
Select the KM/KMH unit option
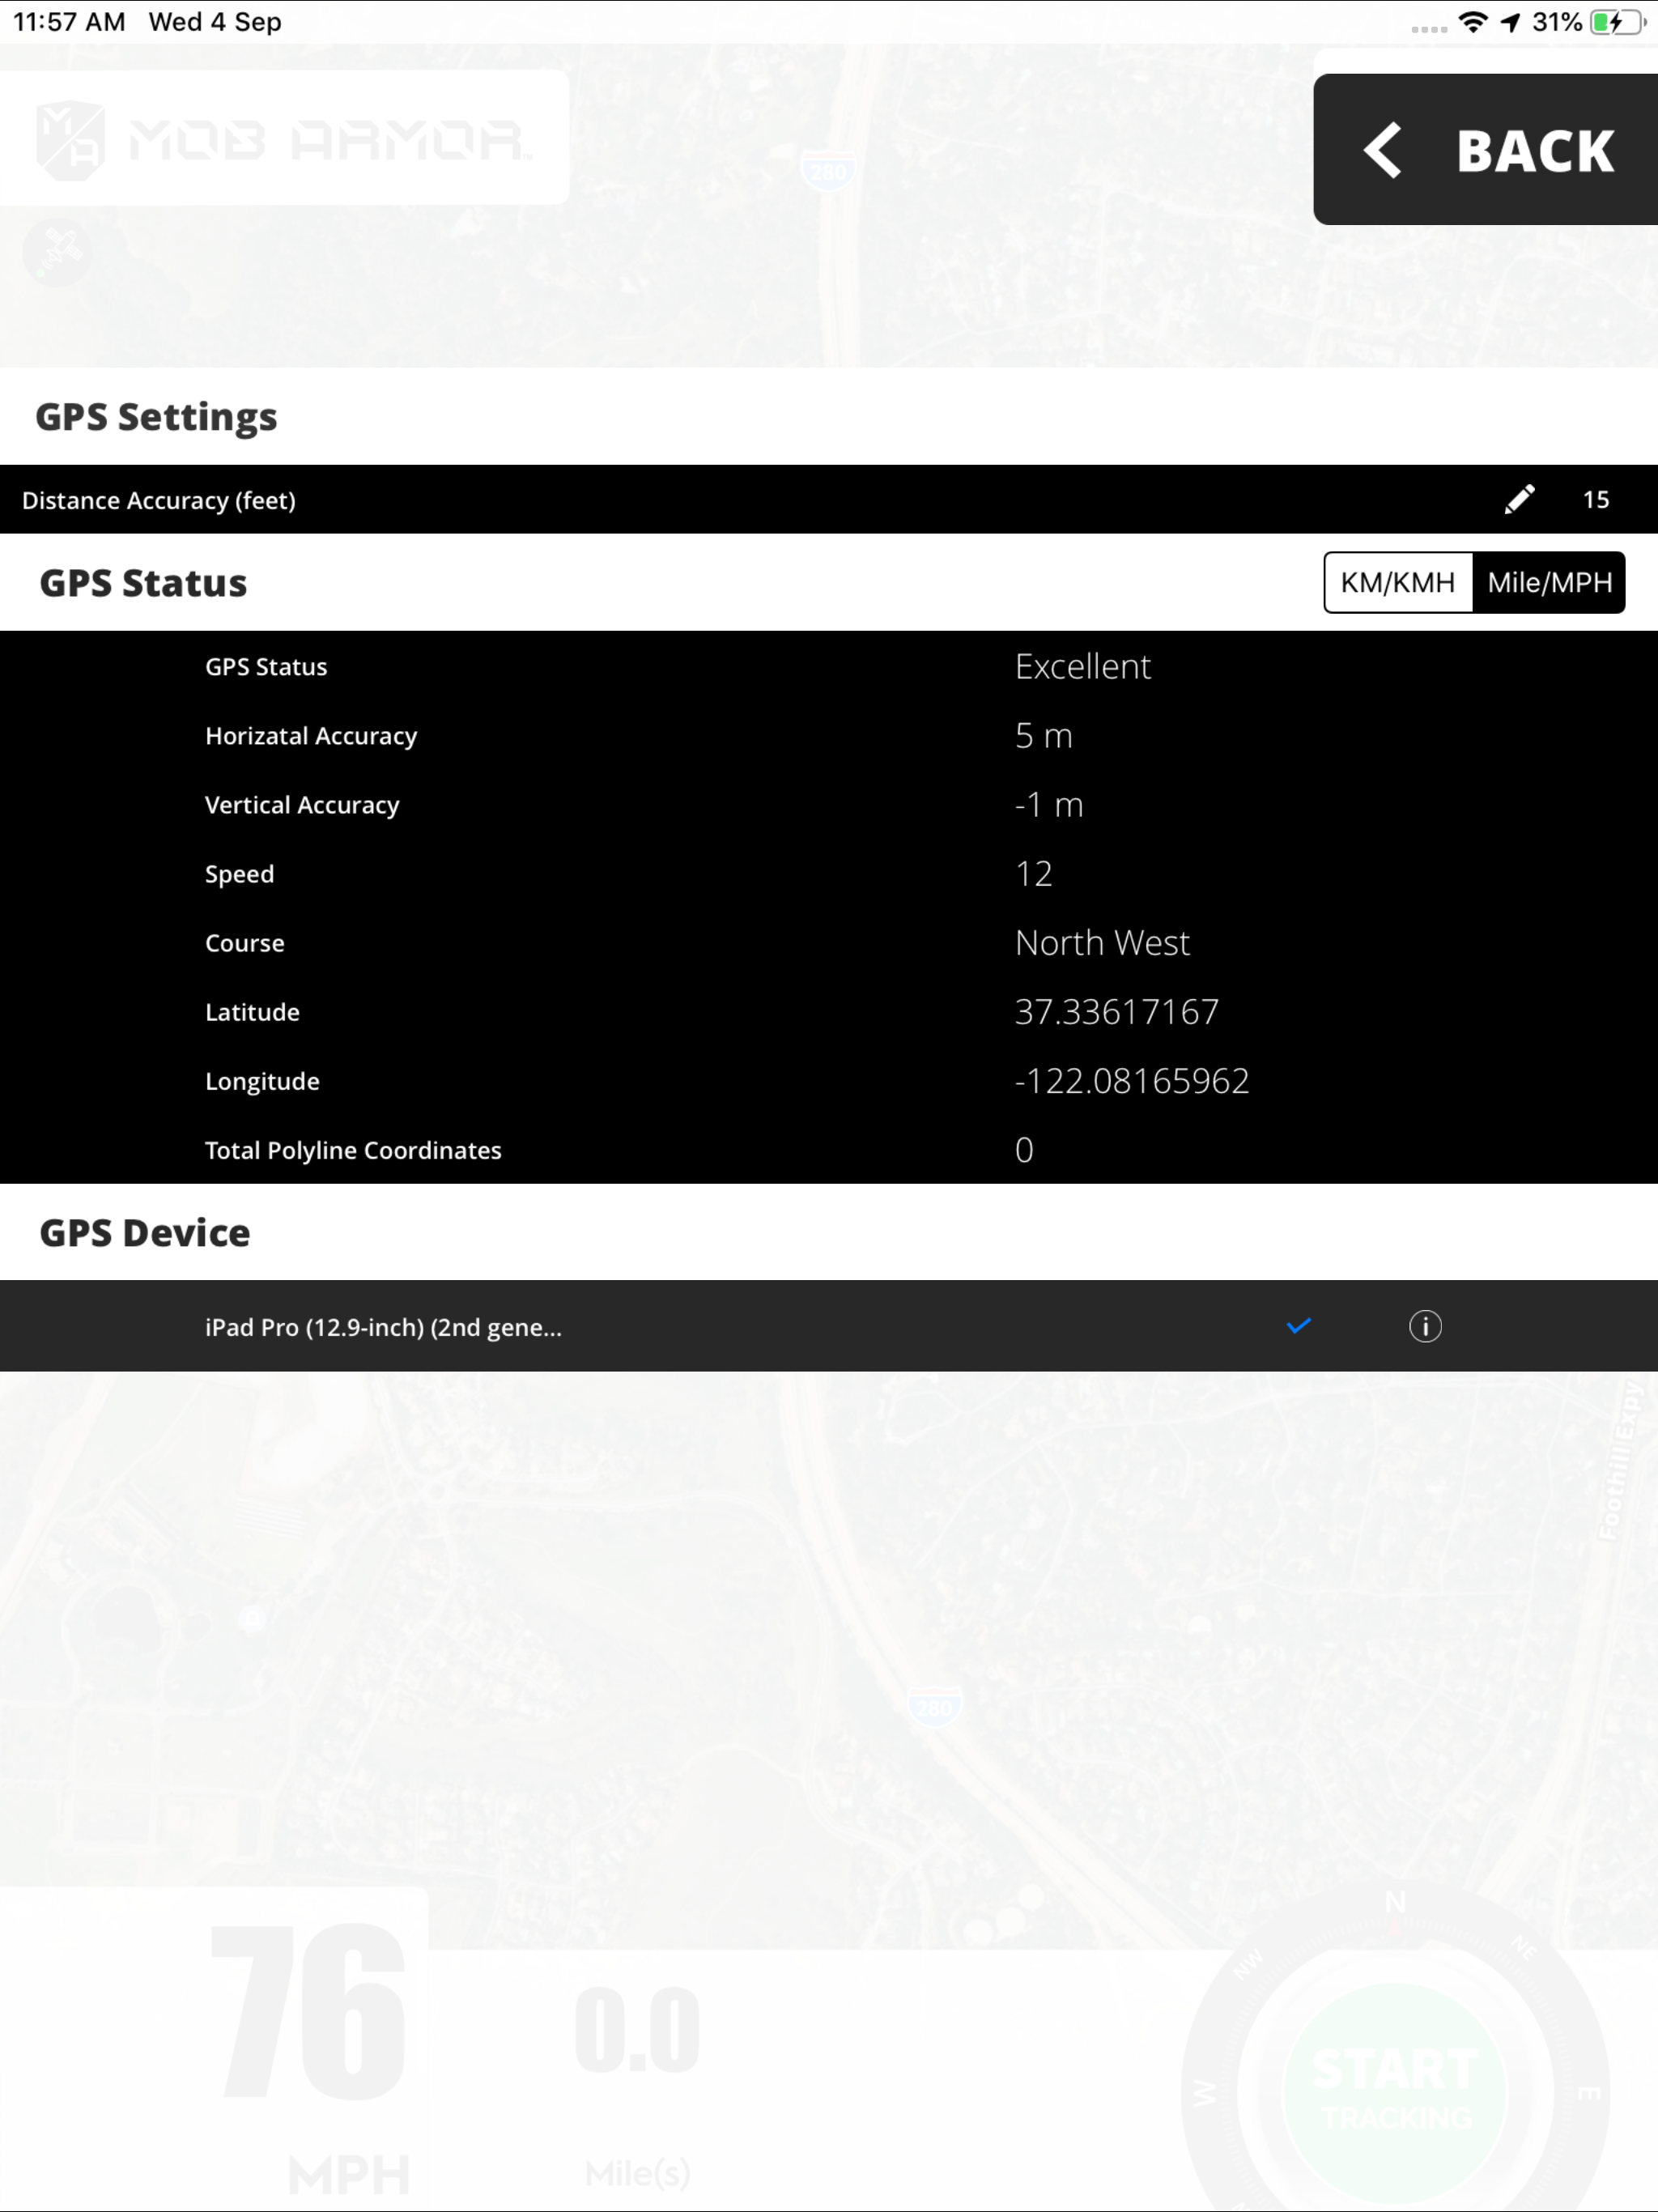click(x=1397, y=582)
